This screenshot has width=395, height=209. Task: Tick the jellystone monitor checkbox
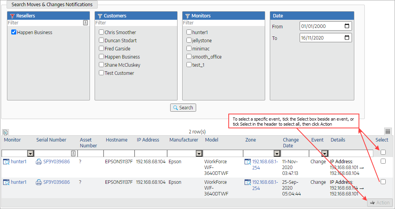coord(189,40)
